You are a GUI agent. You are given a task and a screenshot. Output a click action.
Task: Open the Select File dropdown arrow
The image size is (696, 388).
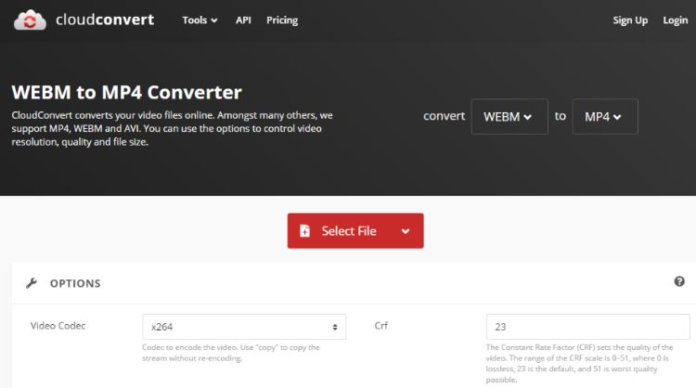406,231
